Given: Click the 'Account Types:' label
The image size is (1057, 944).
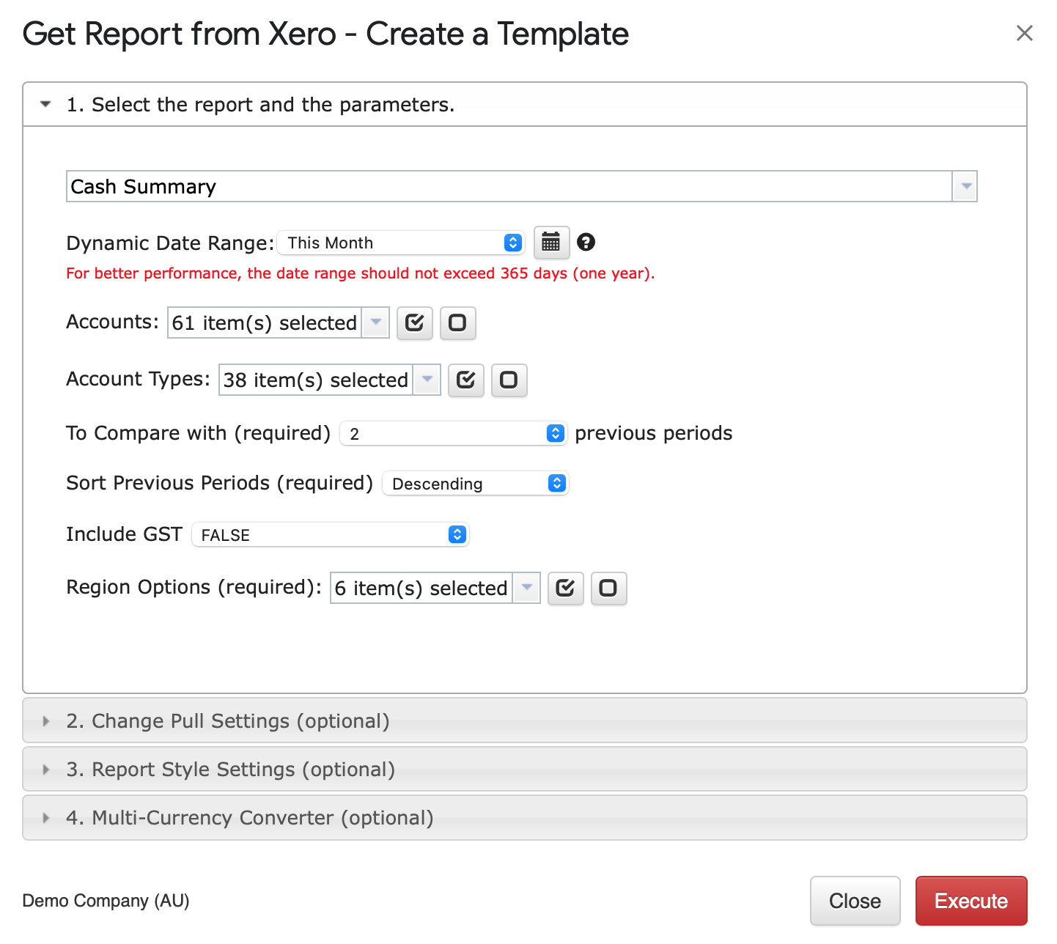Looking at the screenshot, I should tap(139, 380).
